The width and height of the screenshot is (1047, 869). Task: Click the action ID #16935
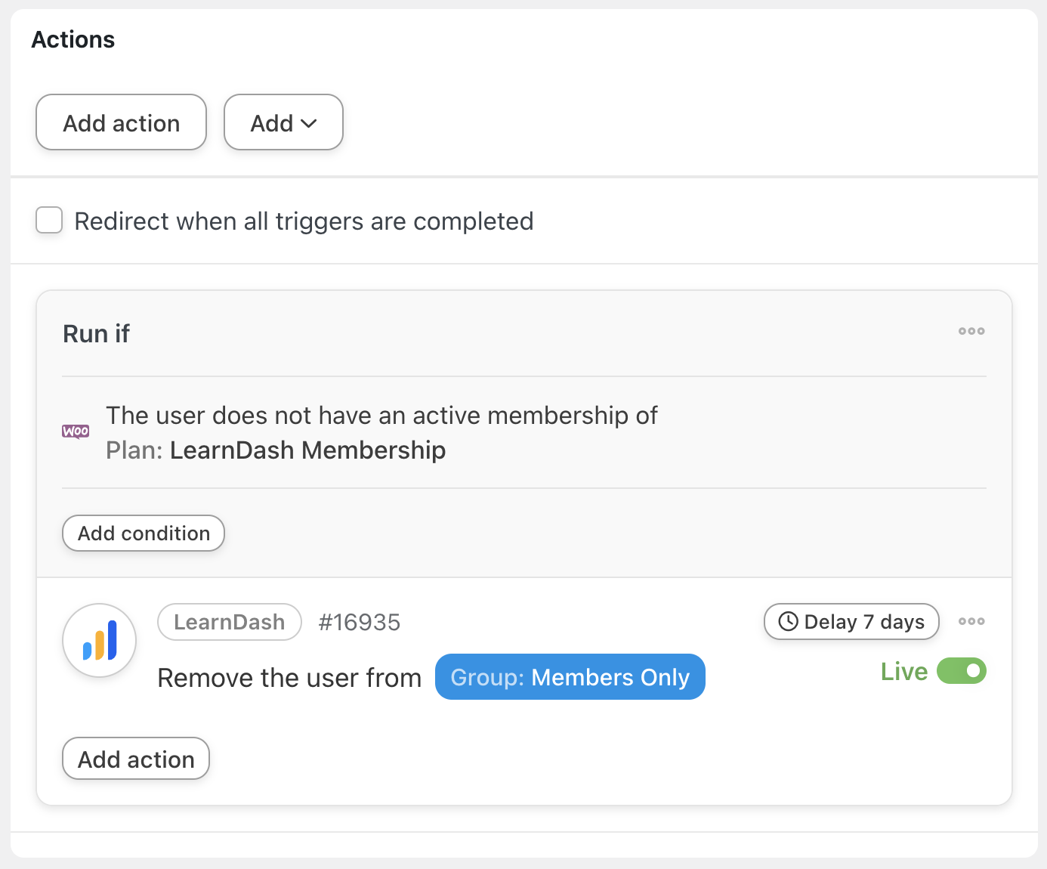coord(359,622)
